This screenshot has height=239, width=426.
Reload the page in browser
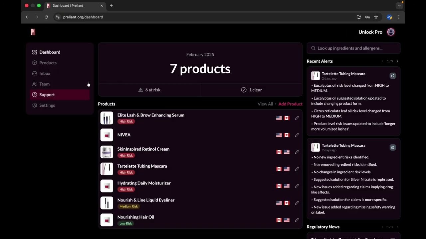click(x=46, y=17)
